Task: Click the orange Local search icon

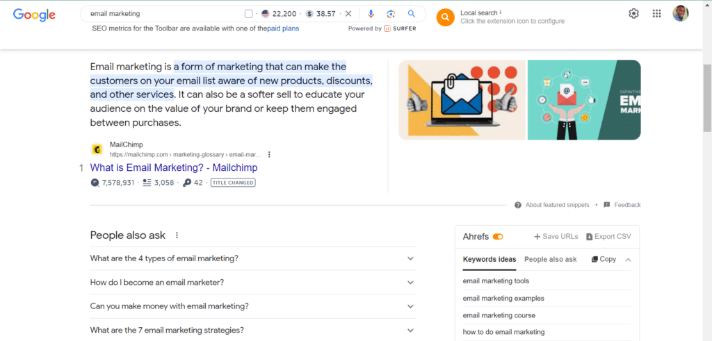Action: click(x=446, y=17)
